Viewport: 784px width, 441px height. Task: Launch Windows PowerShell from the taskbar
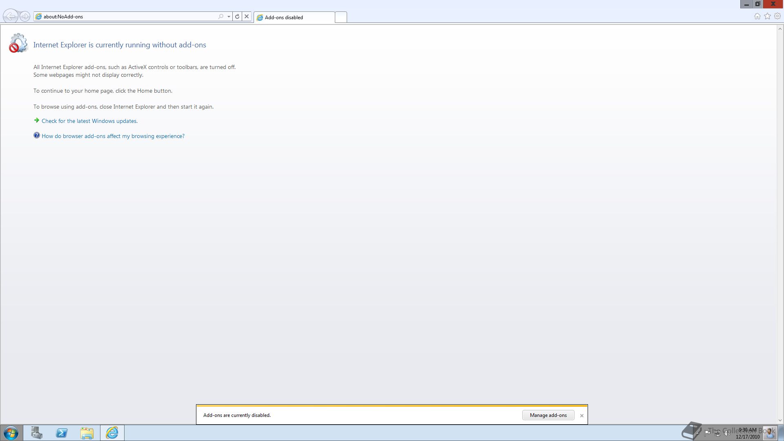(62, 433)
